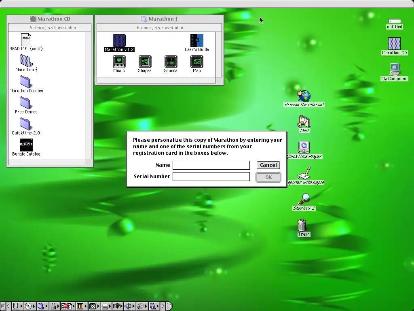414x311 pixels.
Task: Open the red crossed connection strip module
Action: point(68,306)
